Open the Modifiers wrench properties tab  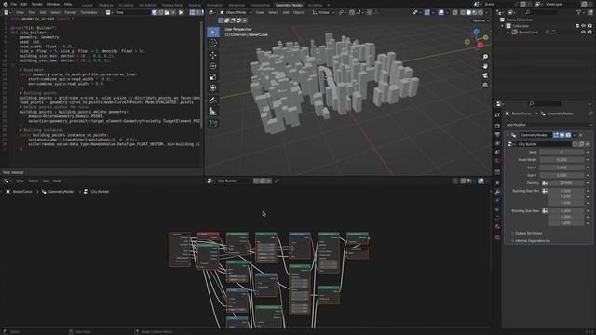point(497,192)
